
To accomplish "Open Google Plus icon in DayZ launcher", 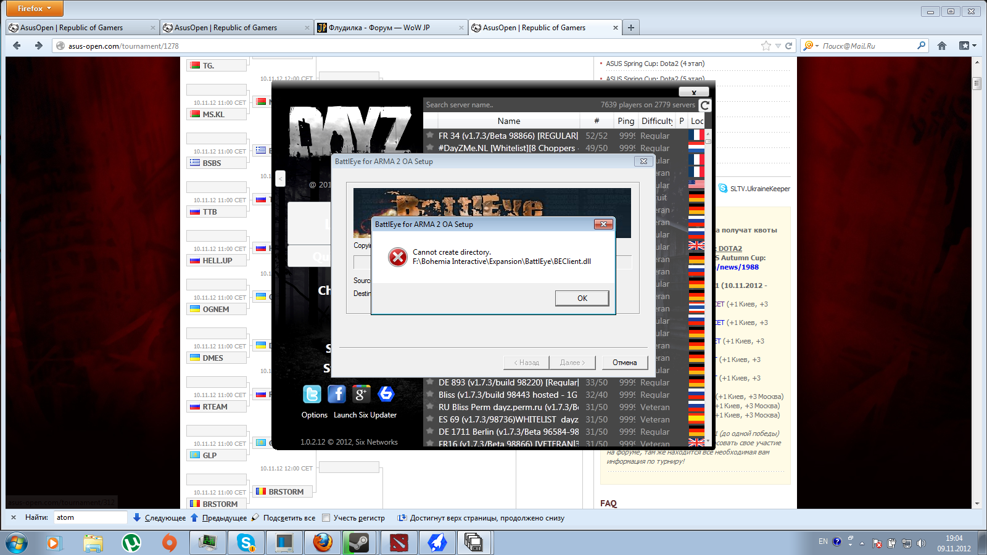I will point(361,394).
